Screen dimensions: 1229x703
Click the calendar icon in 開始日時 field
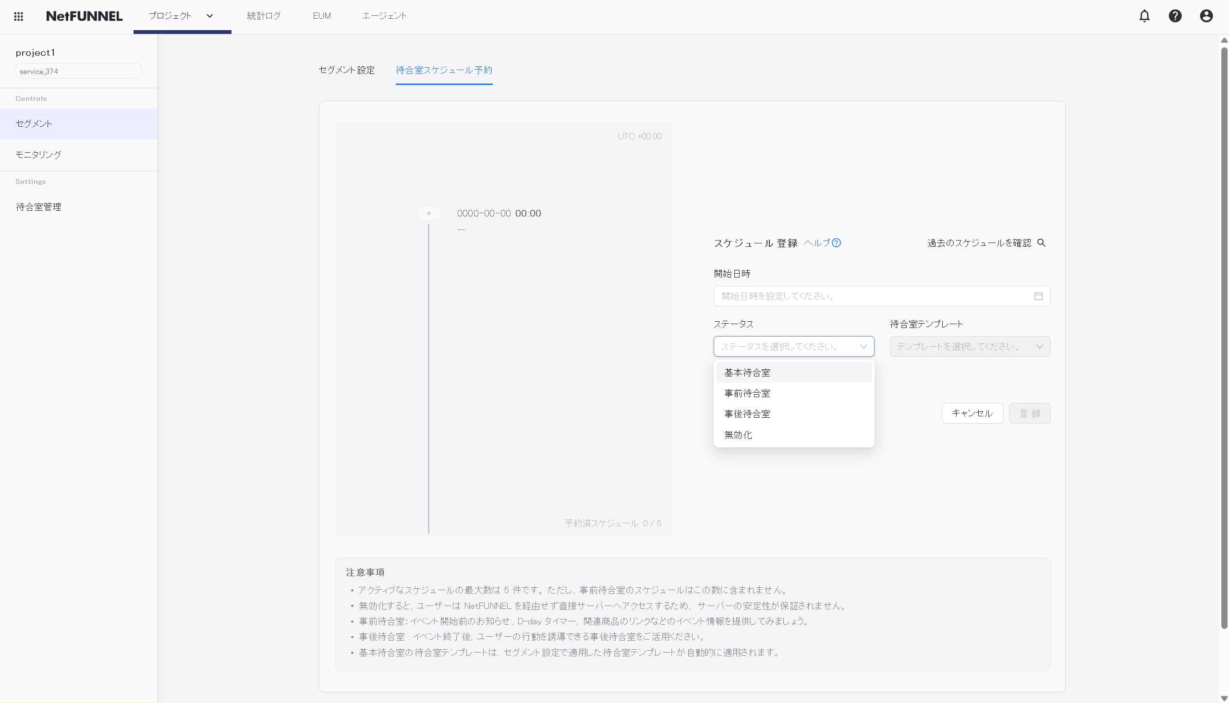1039,295
